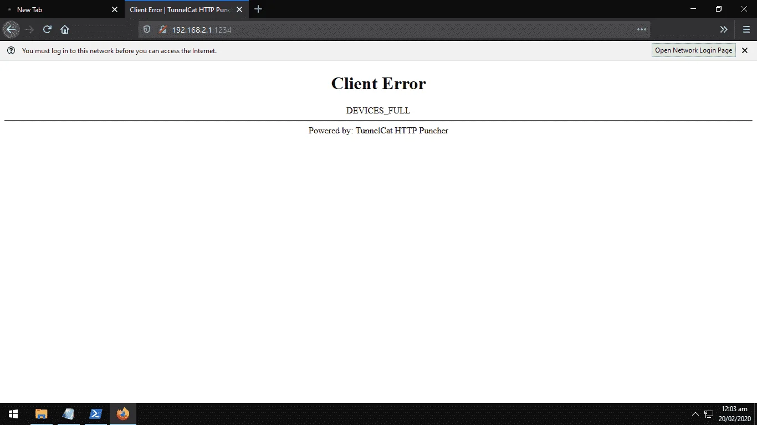Click the notification question mark icon
The image size is (757, 425).
[11, 50]
